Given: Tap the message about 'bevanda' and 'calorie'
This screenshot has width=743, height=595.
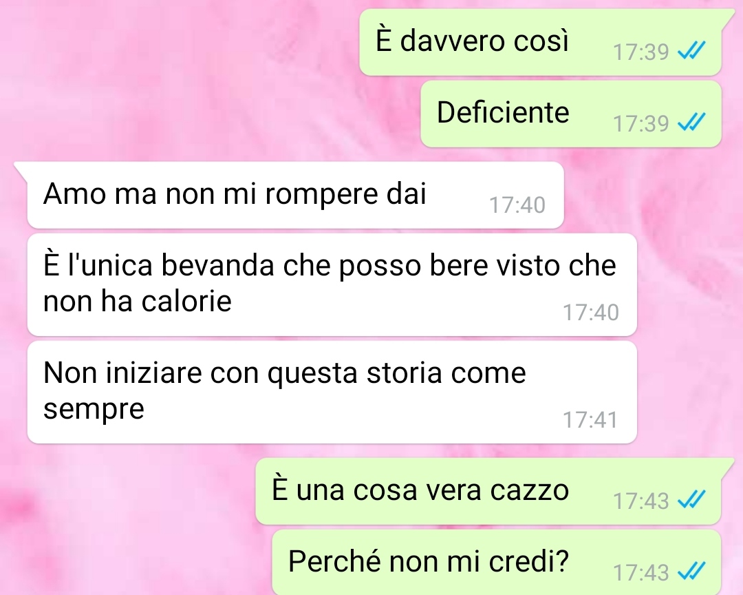Looking at the screenshot, I should coord(332,284).
